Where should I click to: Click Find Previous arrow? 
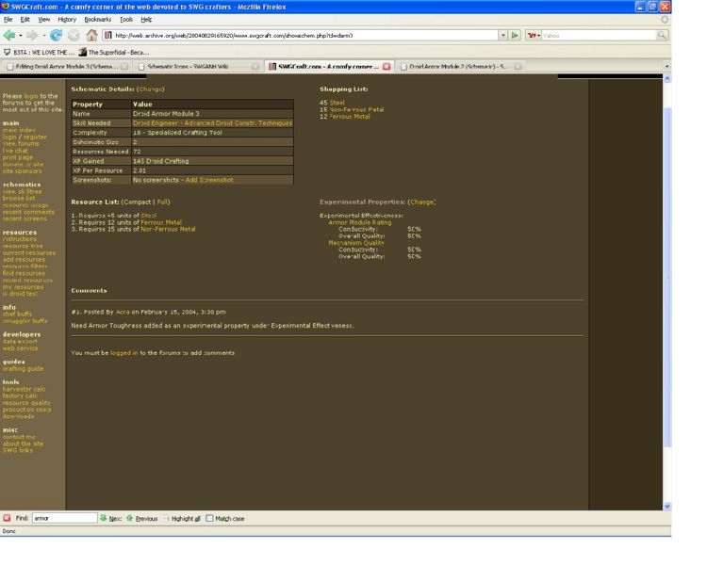pos(141,518)
